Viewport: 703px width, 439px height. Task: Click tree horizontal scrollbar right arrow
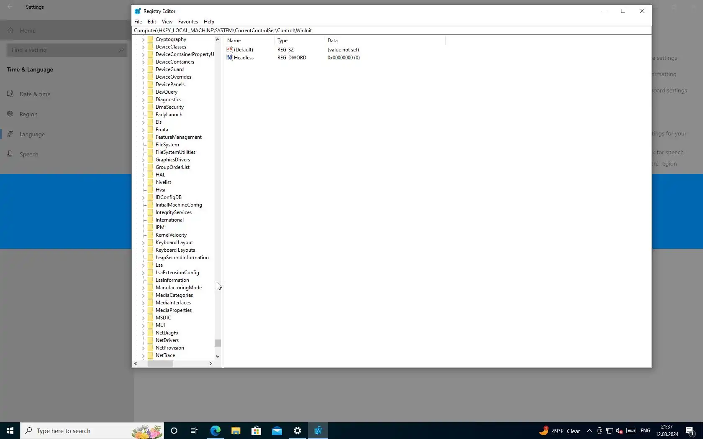[211, 364]
